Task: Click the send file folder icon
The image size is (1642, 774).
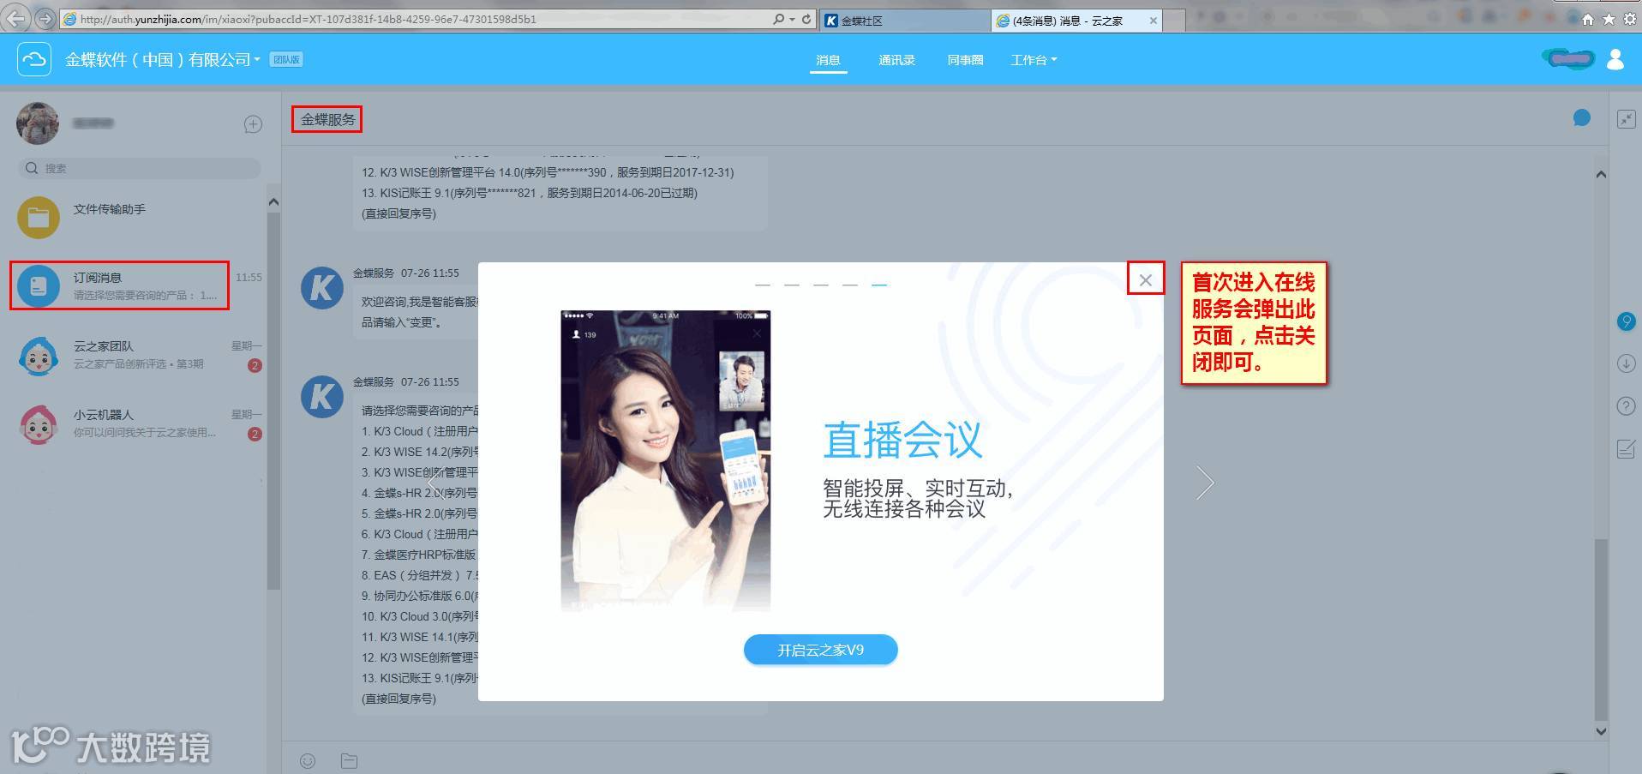Action: click(x=349, y=760)
